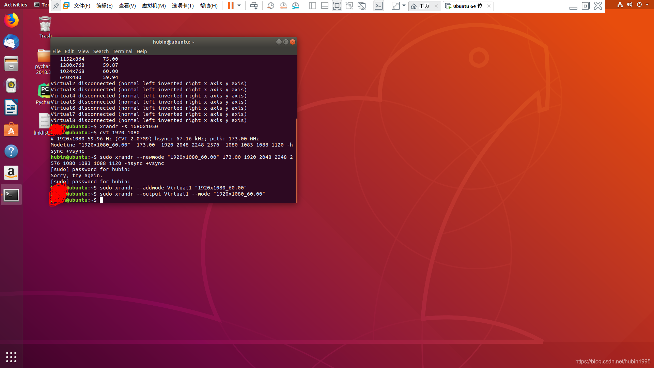Viewport: 654px width, 368px height.
Task: Open Amazon app icon in dock
Action: pyautogui.click(x=11, y=172)
